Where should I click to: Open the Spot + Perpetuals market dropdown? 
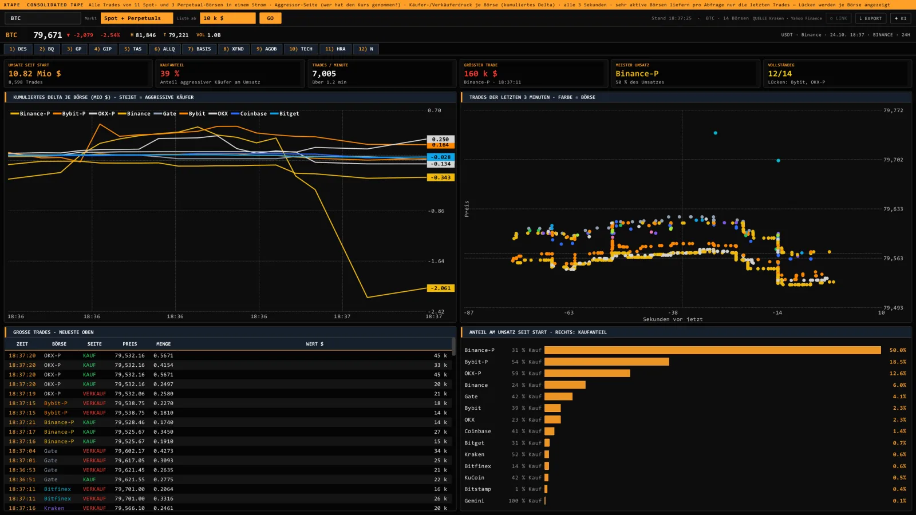point(137,18)
